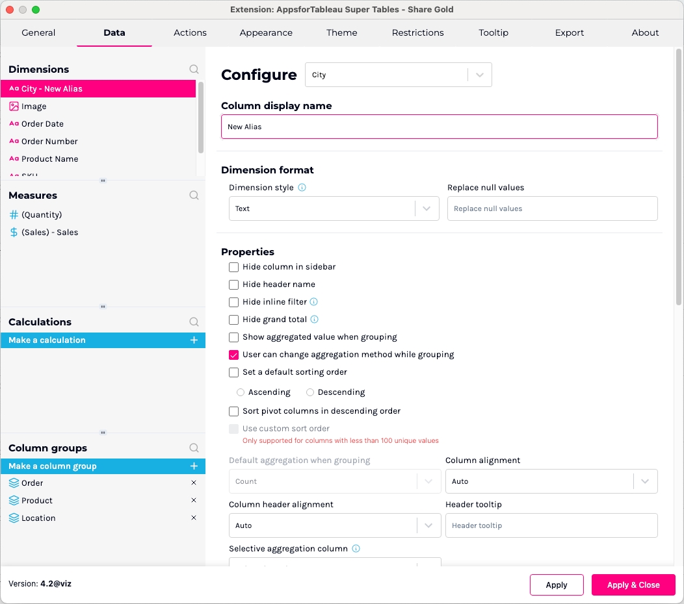Image resolution: width=684 pixels, height=604 pixels.
Task: Open the Column alignment dropdown
Action: click(551, 481)
